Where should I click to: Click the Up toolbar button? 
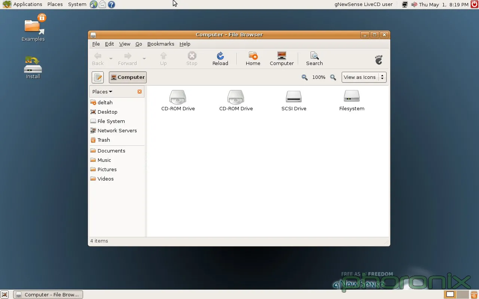point(163,59)
